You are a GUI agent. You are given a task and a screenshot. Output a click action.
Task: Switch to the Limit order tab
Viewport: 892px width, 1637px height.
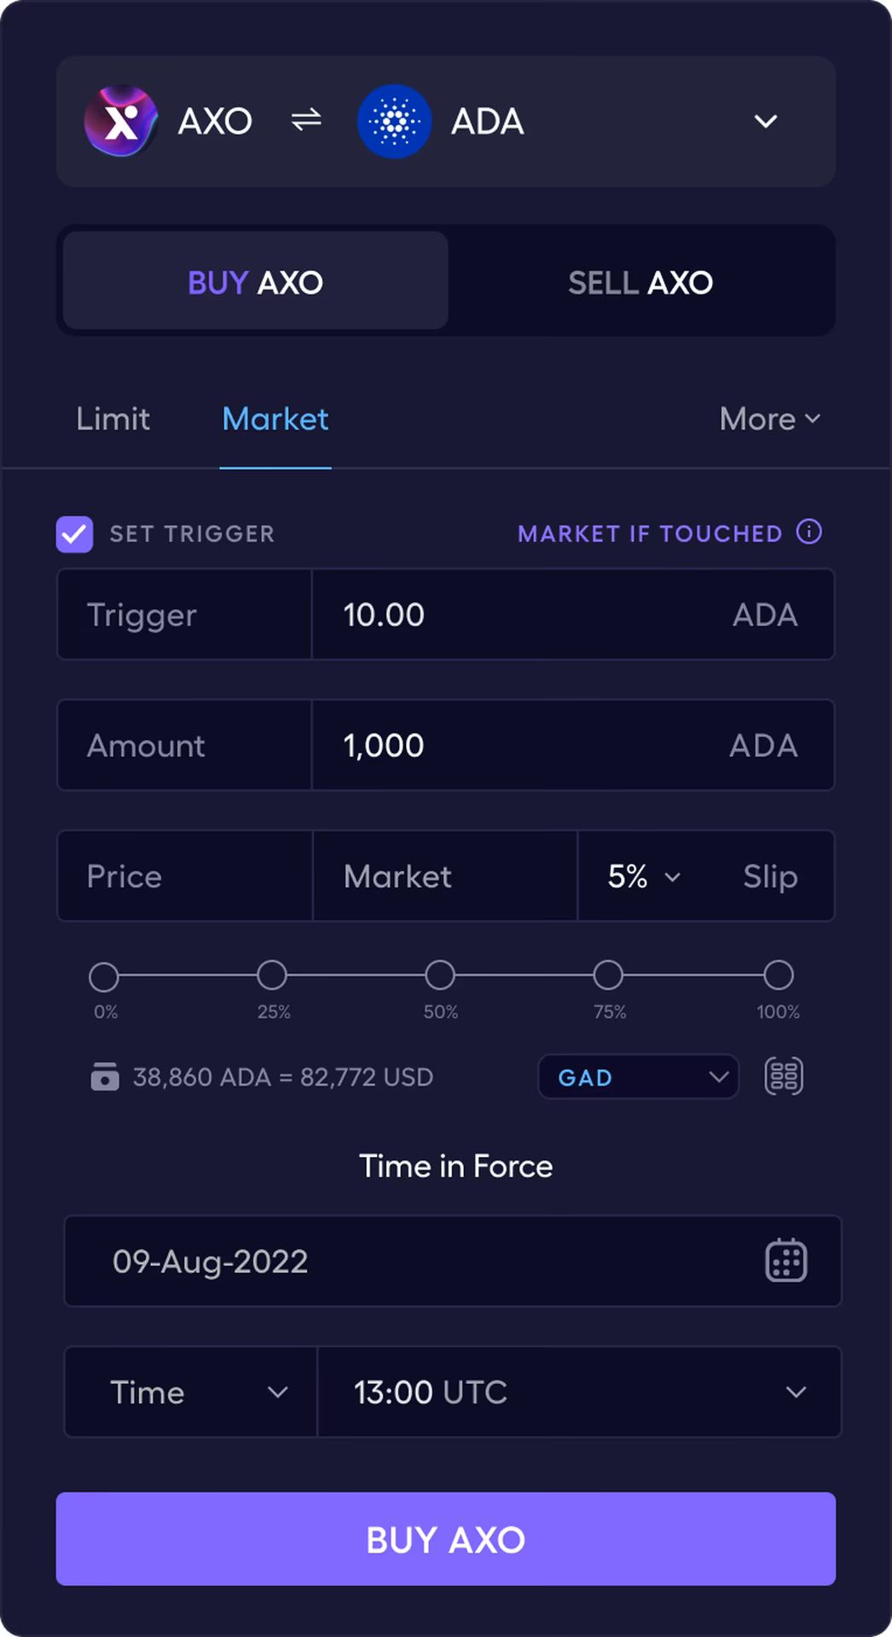click(x=113, y=419)
